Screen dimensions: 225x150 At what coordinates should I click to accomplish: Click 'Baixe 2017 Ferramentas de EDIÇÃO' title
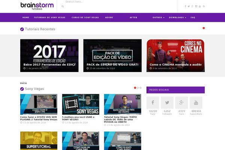49,64
